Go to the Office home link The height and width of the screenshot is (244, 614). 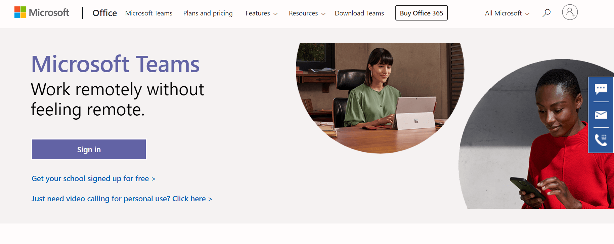pyautogui.click(x=104, y=13)
